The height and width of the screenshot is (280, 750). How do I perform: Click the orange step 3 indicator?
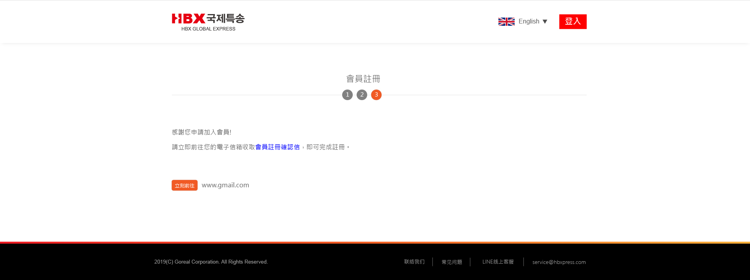click(x=376, y=95)
